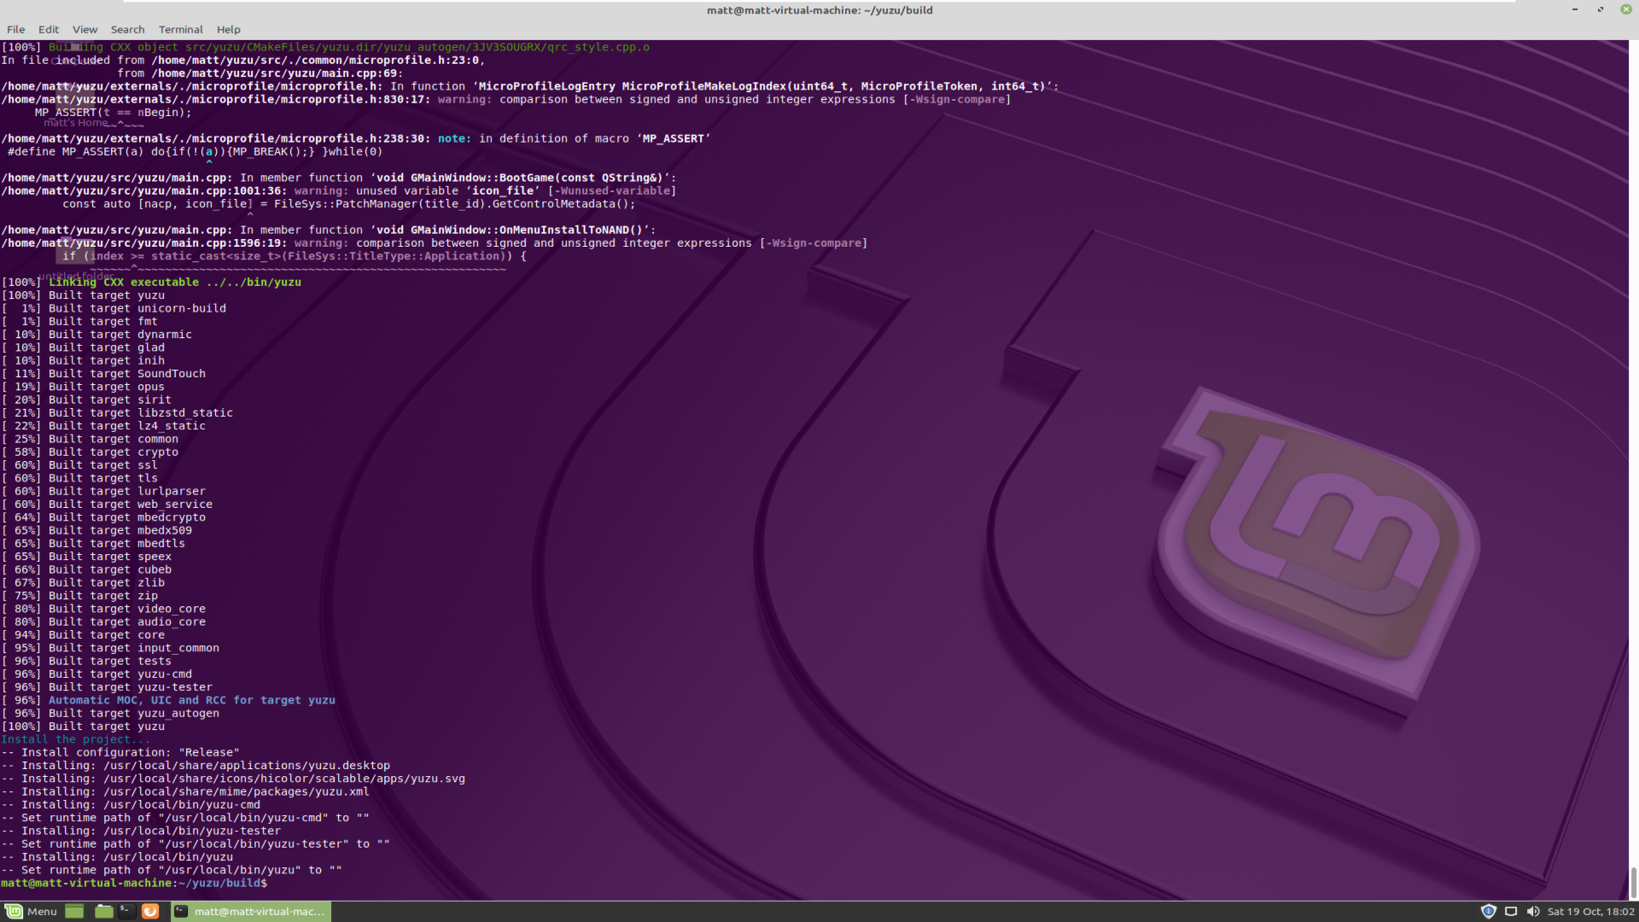Image resolution: width=1639 pixels, height=922 pixels.
Task: Click the 'Install the project...' line
Action: coord(76,740)
